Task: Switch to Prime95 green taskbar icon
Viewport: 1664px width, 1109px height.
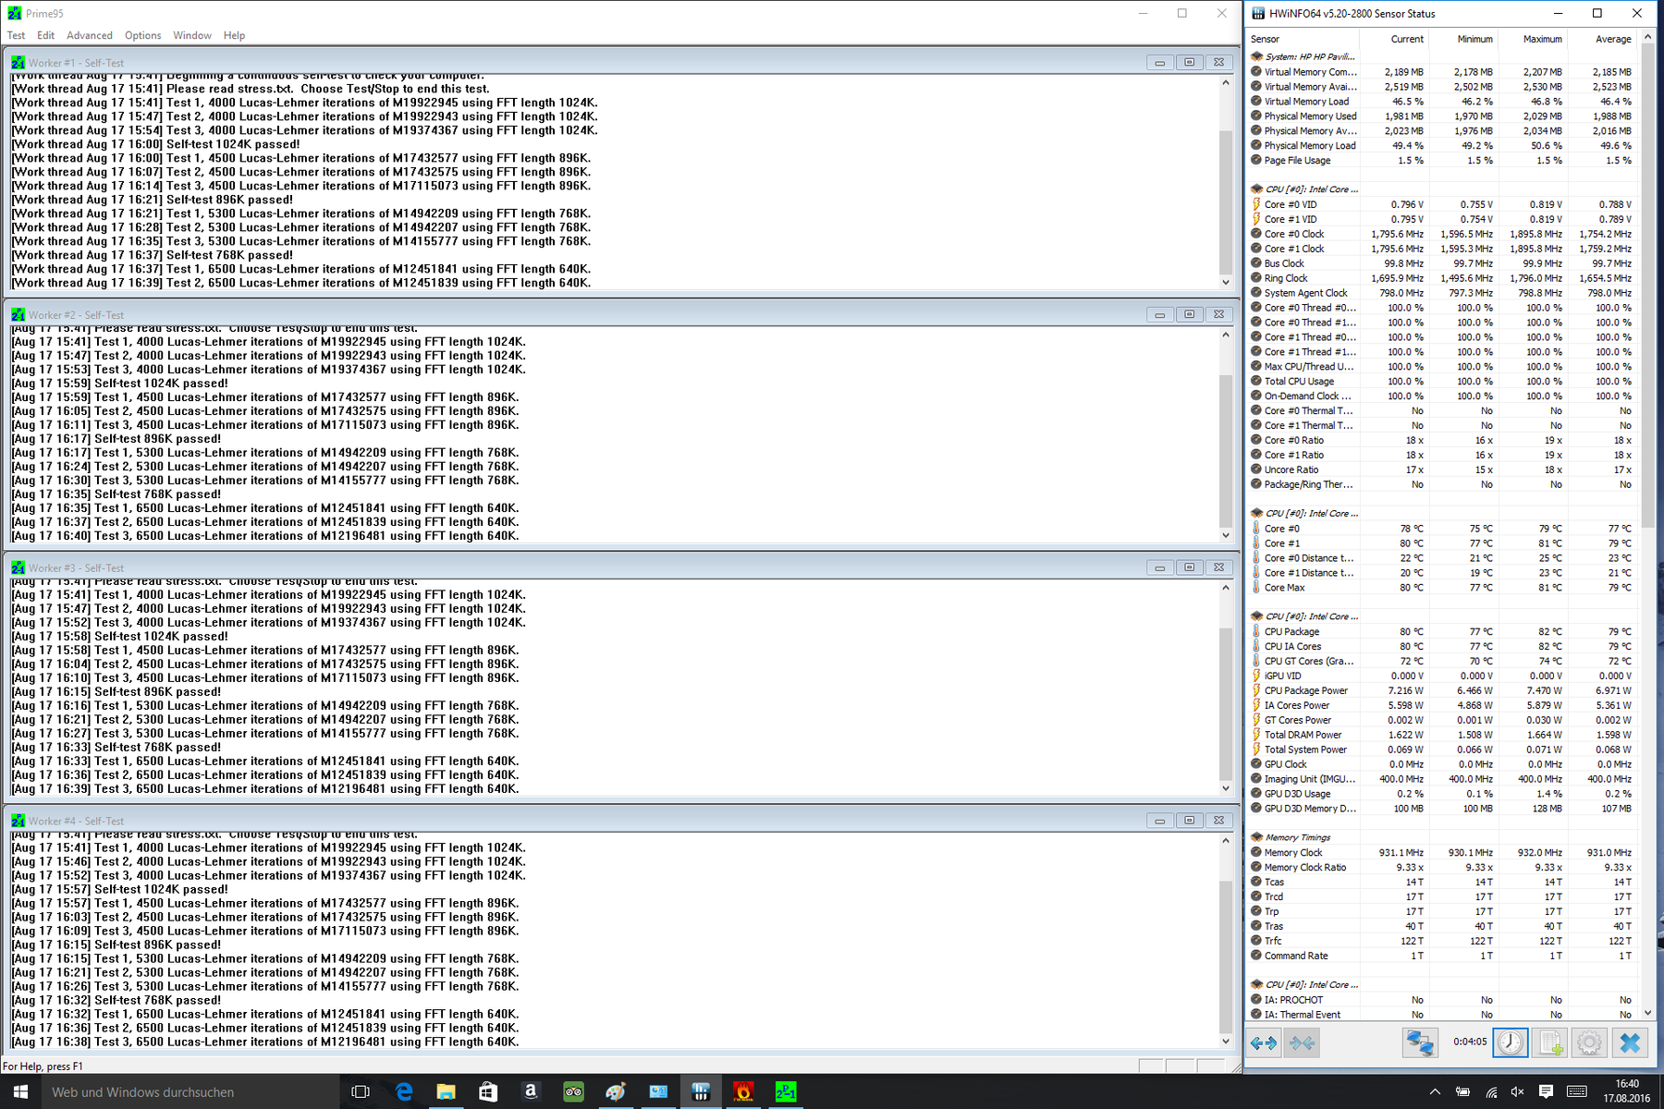Action: [x=786, y=1091]
